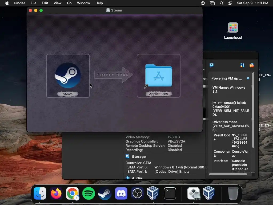This screenshot has width=273, height=205.
Task: Toggle notification sort order icon in VirtualBox
Action: tap(242, 65)
